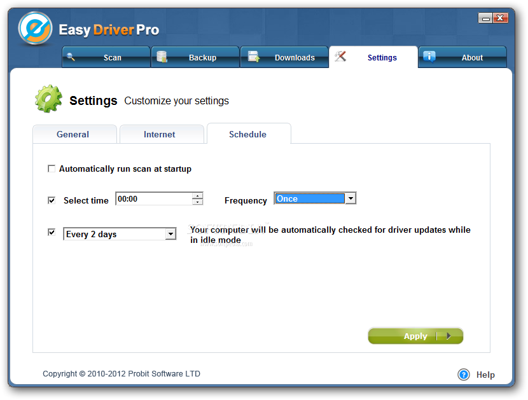Select the Settings tab label
The height and width of the screenshot is (400, 528).
point(382,58)
